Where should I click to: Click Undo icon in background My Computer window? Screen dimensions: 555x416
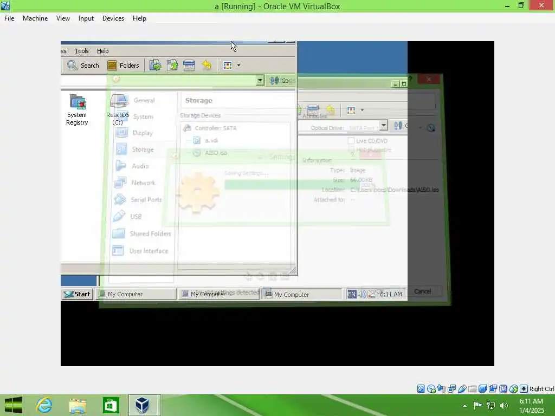(330, 110)
